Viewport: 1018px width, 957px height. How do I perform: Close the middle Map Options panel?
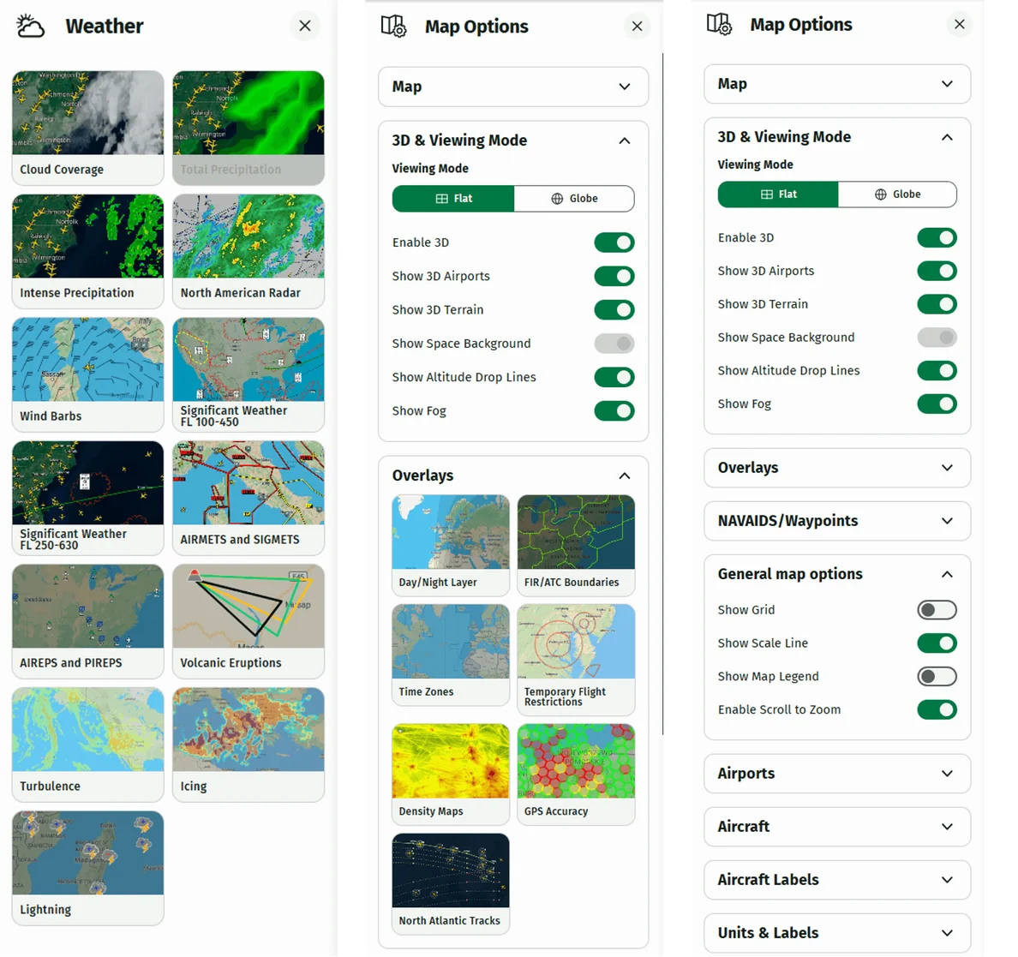[637, 26]
